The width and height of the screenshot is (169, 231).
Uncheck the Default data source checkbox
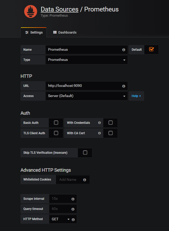[x=151, y=49]
